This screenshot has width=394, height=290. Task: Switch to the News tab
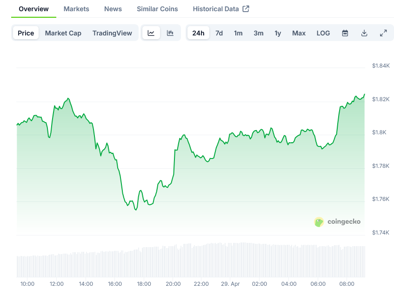tap(113, 8)
